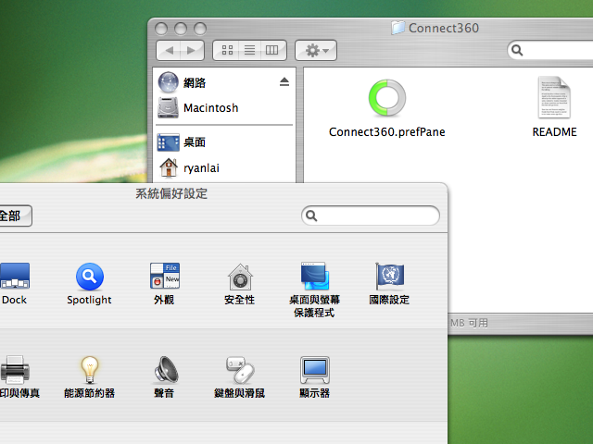This screenshot has height=444, width=593.
Task: Open the Finder action gear menu
Action: (316, 50)
